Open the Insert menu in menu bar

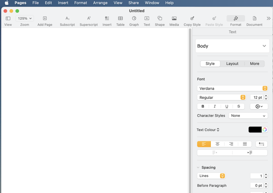[63, 3]
